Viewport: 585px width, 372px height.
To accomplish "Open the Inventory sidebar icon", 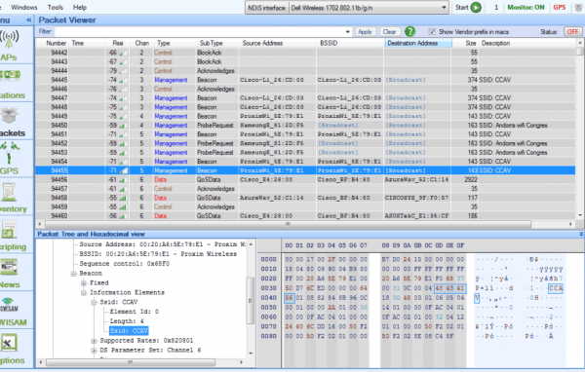I will [9, 191].
